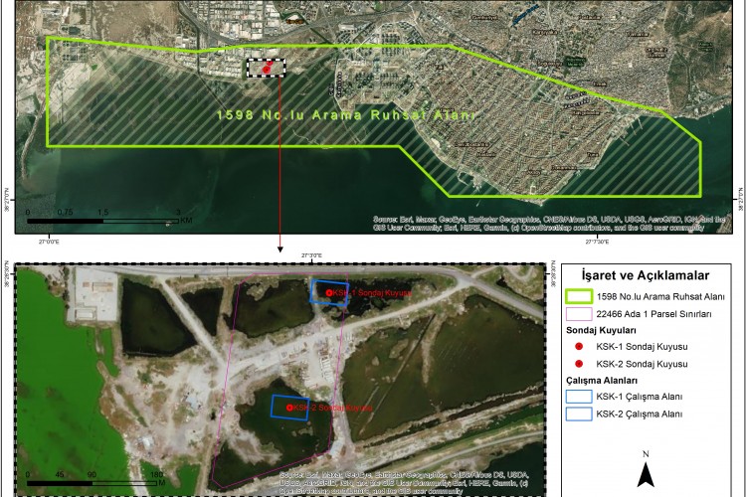Click the 'Sondaj Kuyuları' legend heading
Image resolution: width=746 pixels, height=497 pixels.
pos(601,331)
